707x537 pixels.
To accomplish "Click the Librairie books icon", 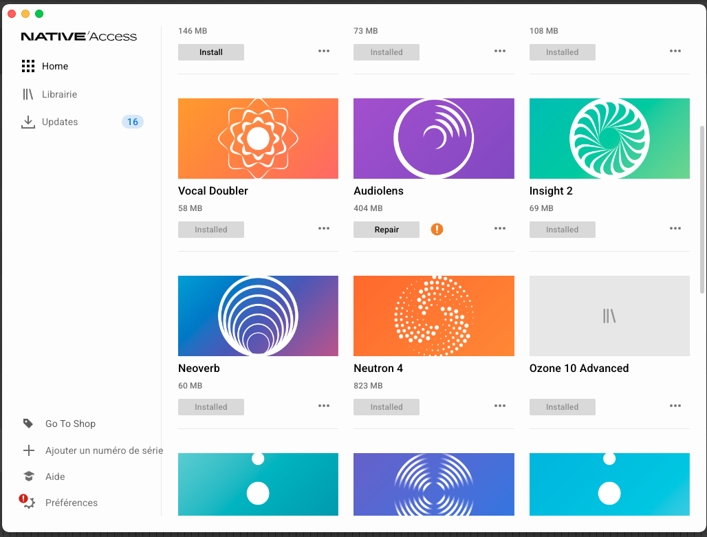I will 28,94.
